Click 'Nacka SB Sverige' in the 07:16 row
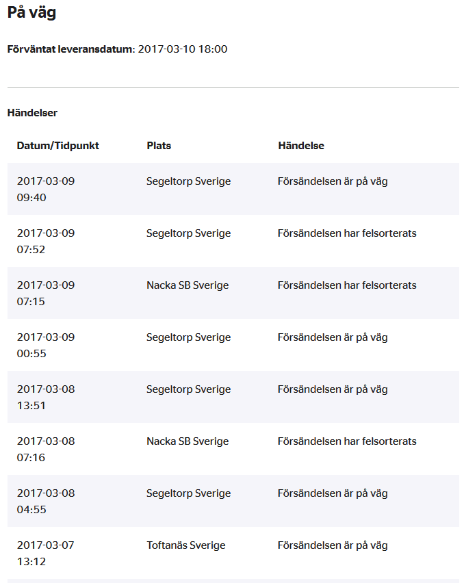464x583 pixels. pyautogui.click(x=188, y=441)
